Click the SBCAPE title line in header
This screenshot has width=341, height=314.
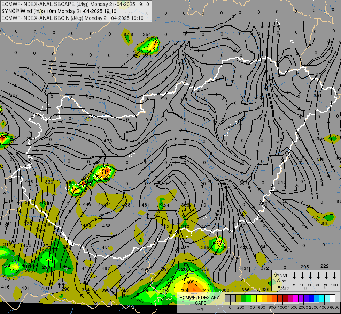75,4
